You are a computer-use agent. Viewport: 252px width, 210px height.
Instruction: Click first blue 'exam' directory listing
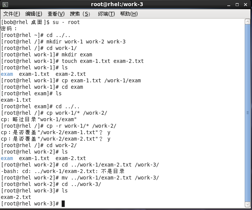click(x=7, y=74)
